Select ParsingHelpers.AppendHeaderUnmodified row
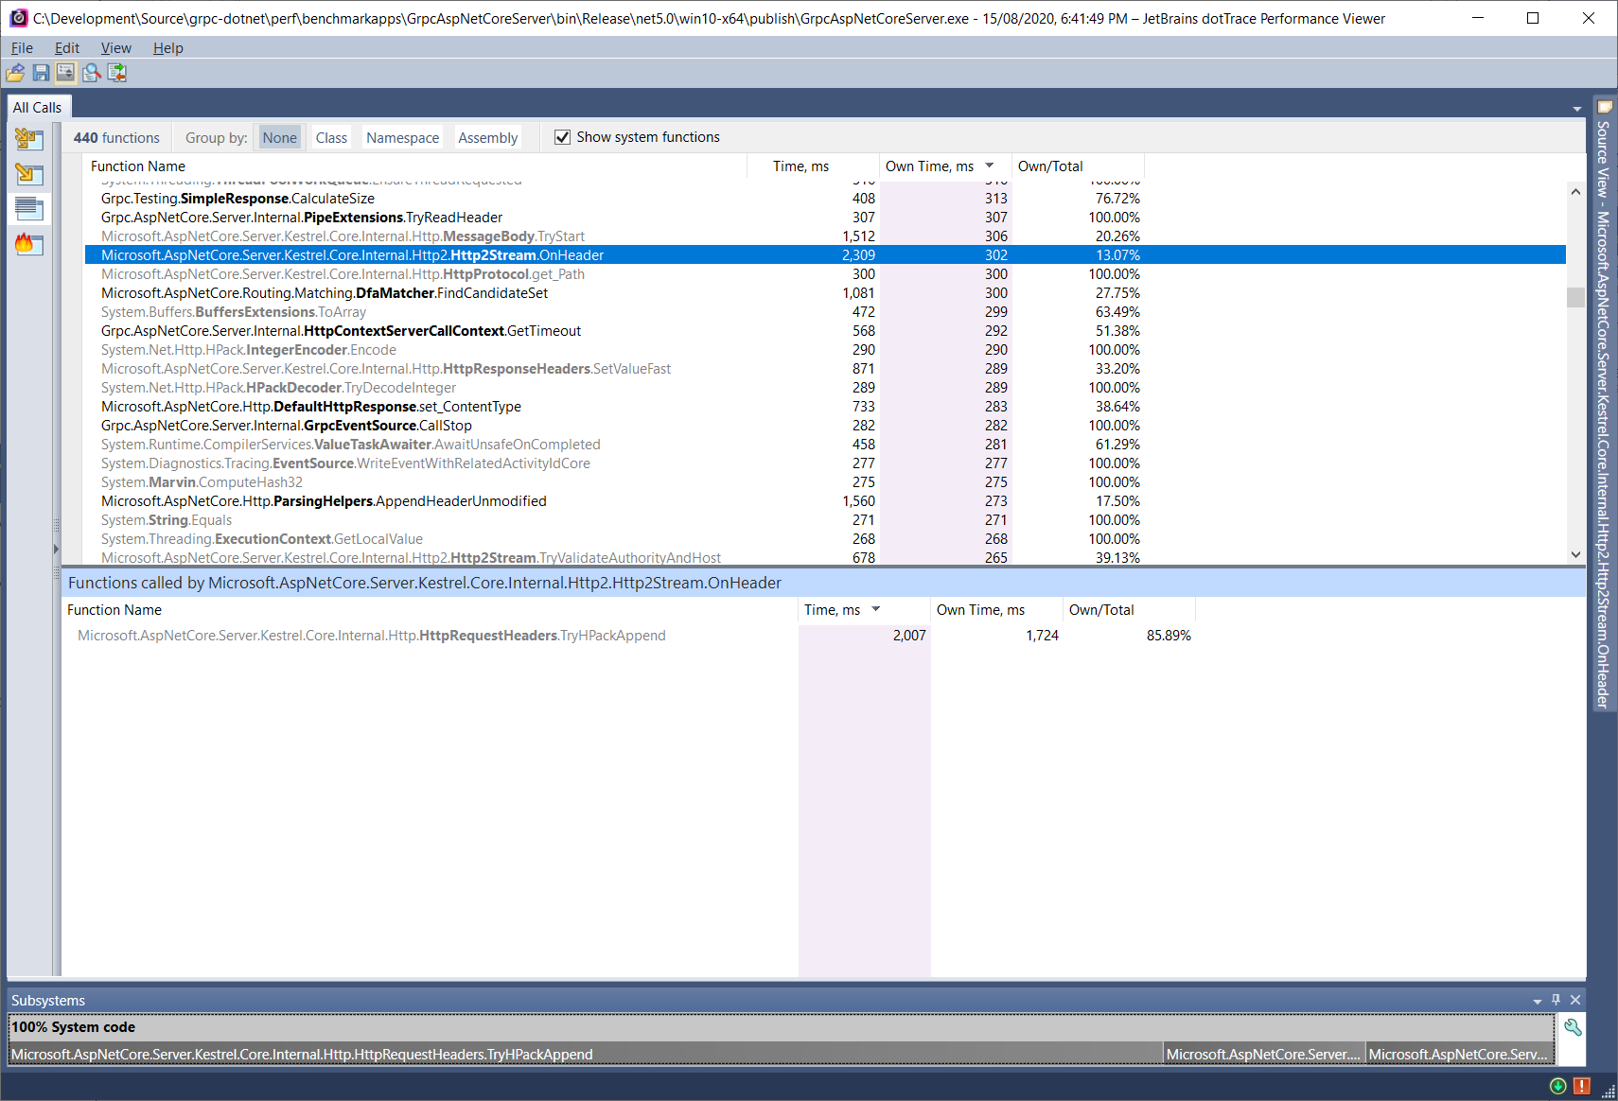 point(825,501)
